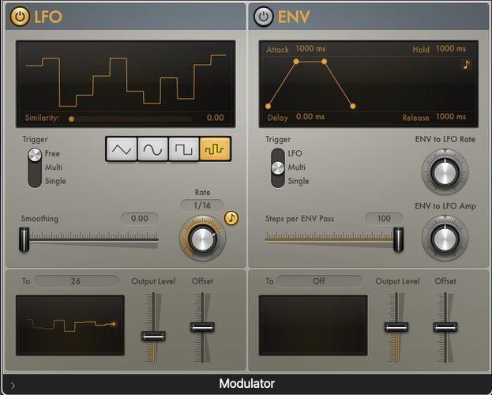Toggle the LFO rate tempo sync note
The height and width of the screenshot is (395, 492).
pyautogui.click(x=231, y=217)
